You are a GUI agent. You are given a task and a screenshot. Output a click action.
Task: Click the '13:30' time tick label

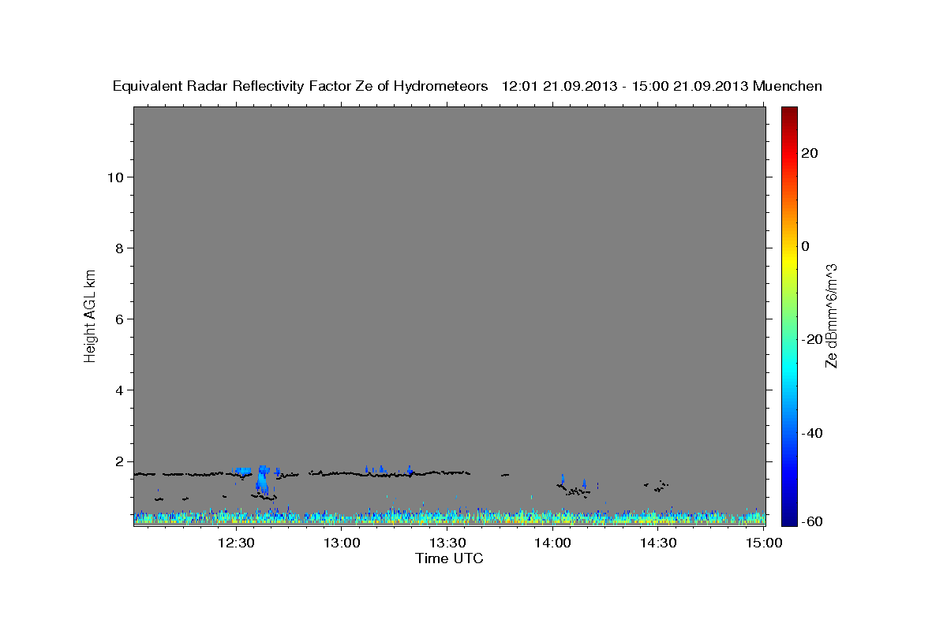click(447, 543)
